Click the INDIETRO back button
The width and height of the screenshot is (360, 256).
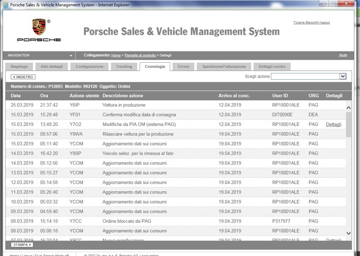point(23,77)
